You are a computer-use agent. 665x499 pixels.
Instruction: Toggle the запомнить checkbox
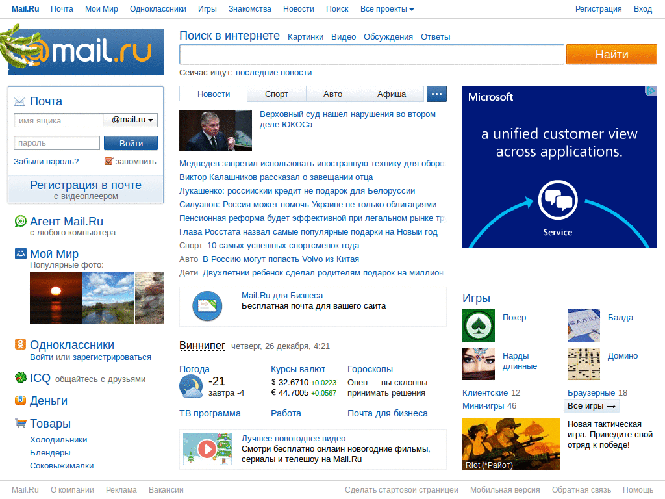pos(108,161)
